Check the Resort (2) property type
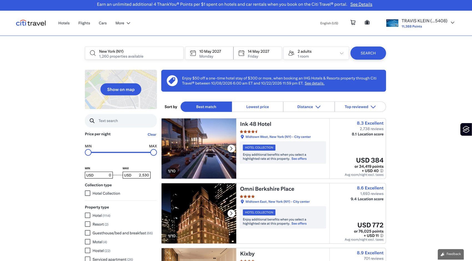This screenshot has width=472, height=261. (87, 224)
